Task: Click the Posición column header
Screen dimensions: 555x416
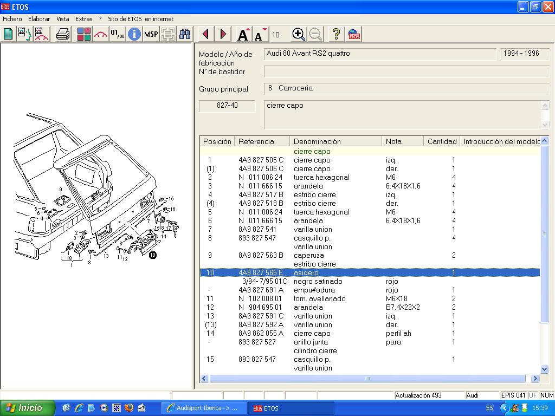Action: click(x=217, y=141)
